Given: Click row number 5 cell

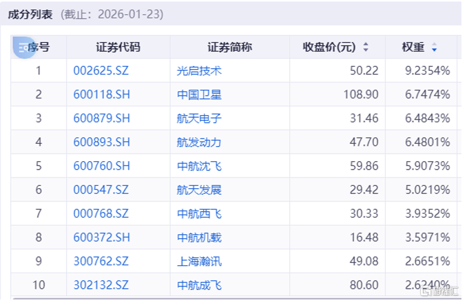Looking at the screenshot, I should point(39,166).
